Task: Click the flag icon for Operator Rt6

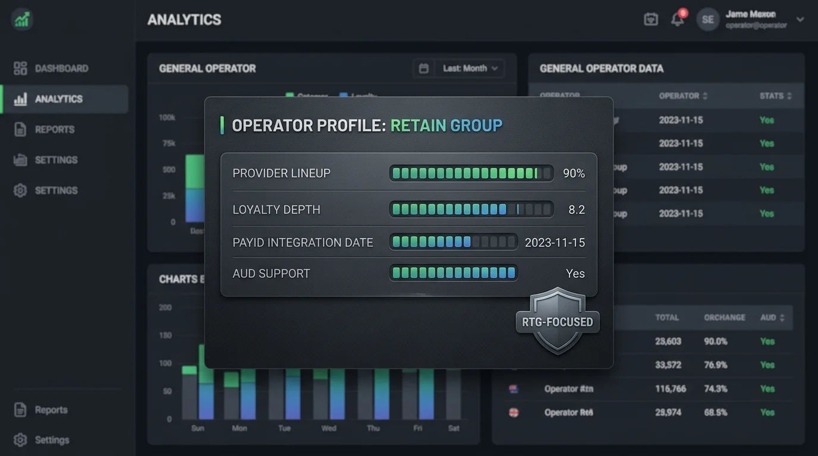Action: 514,412
